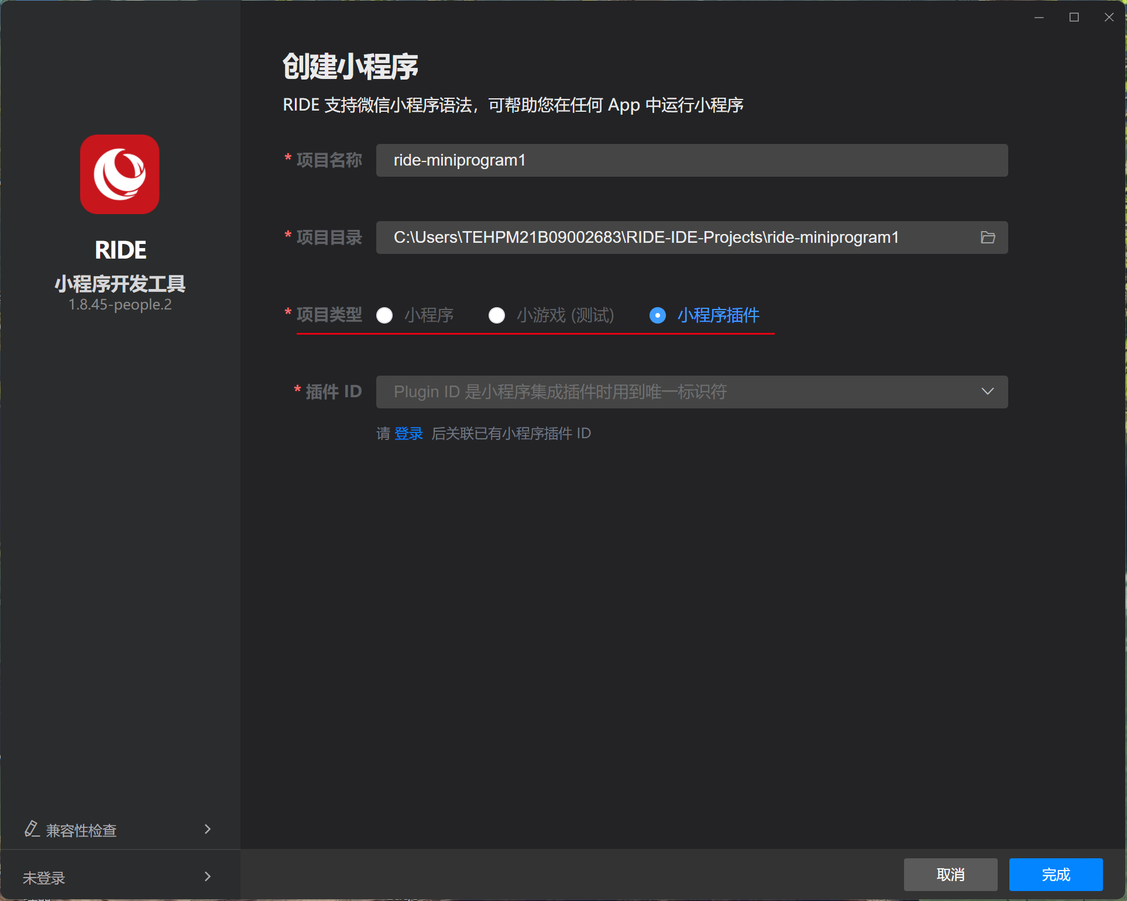The height and width of the screenshot is (901, 1127).
Task: Minimize the RIDE window
Action: point(1039,18)
